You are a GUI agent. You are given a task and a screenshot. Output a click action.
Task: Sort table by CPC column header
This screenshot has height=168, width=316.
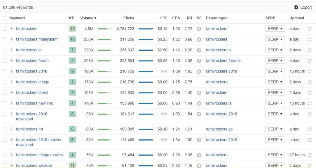pos(164,18)
